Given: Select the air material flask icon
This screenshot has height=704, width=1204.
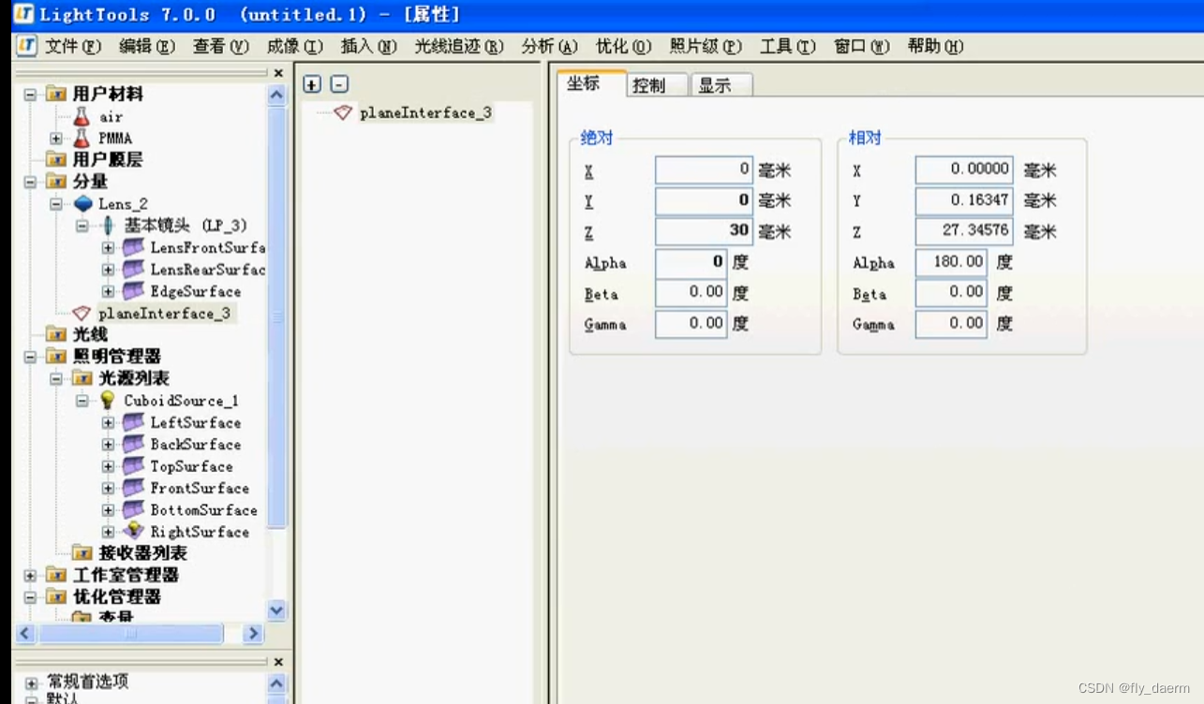Looking at the screenshot, I should (x=82, y=115).
